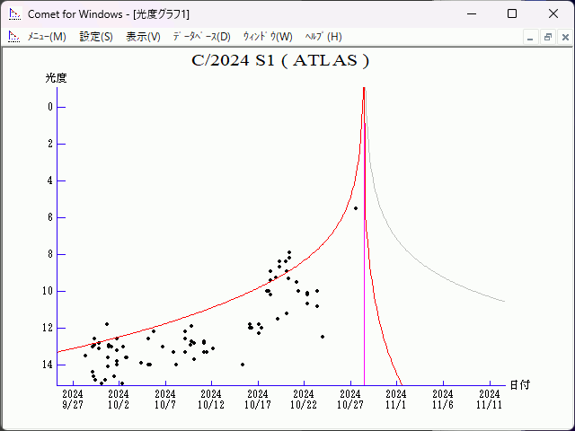This screenshot has width=575, height=431.
Task: Click the 2024 11/6 date label on axis
Action: (443, 399)
